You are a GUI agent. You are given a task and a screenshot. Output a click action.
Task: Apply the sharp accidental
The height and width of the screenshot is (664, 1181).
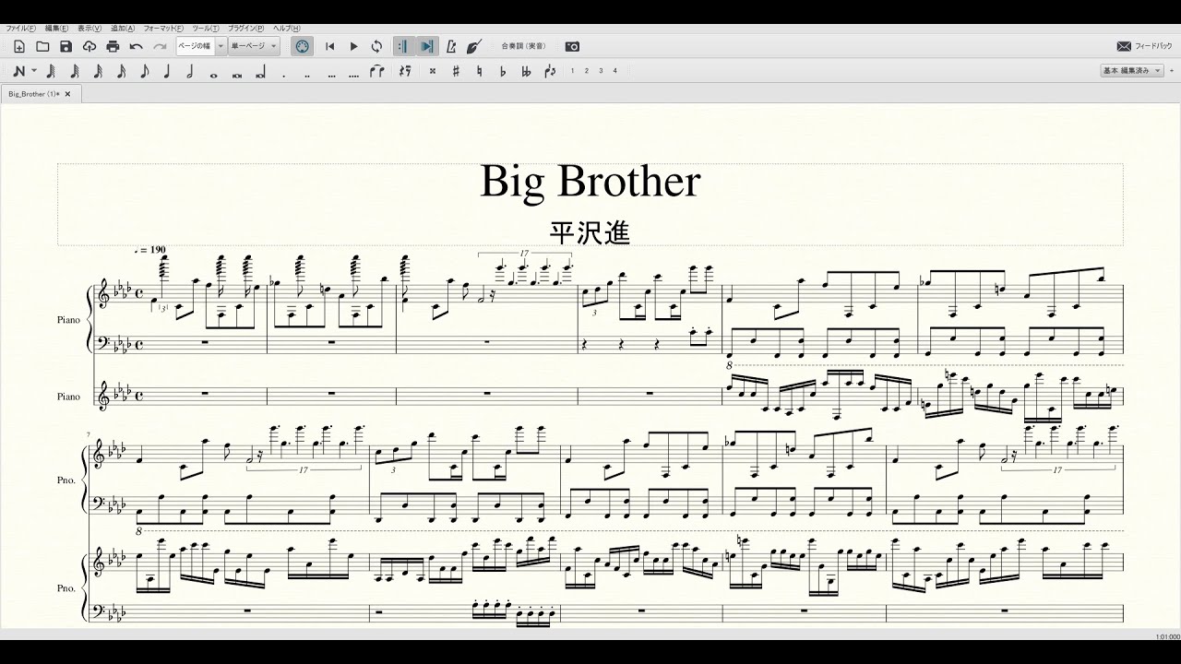click(x=456, y=71)
